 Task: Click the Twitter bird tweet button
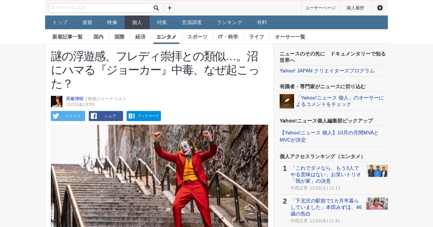[x=68, y=116]
